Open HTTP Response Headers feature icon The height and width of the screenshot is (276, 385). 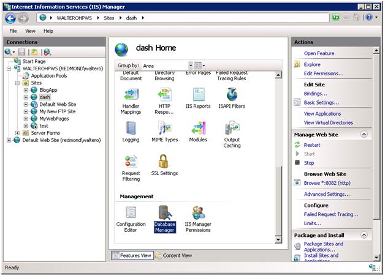[x=164, y=101]
